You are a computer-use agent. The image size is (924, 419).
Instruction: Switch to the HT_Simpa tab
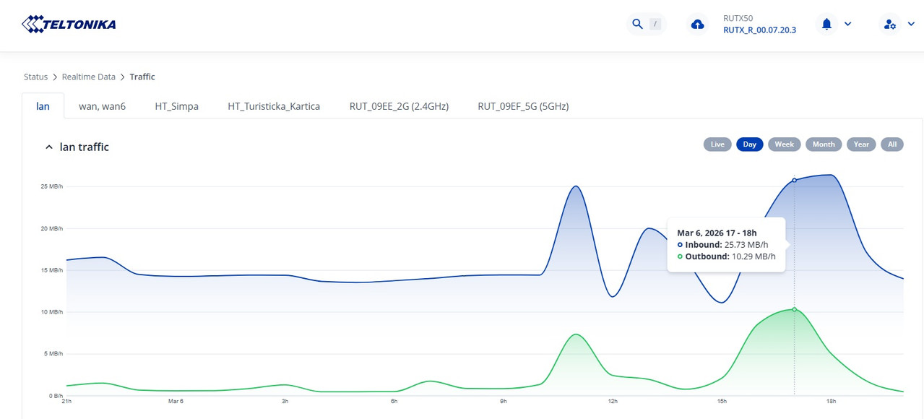(176, 106)
